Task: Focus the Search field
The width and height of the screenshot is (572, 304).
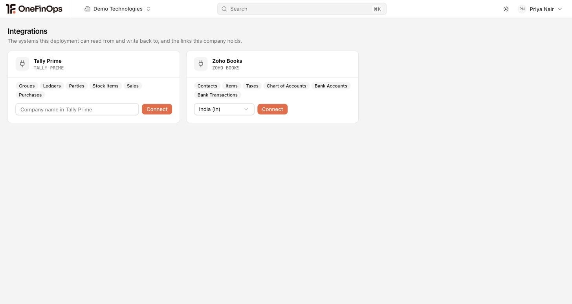Action: pyautogui.click(x=302, y=9)
